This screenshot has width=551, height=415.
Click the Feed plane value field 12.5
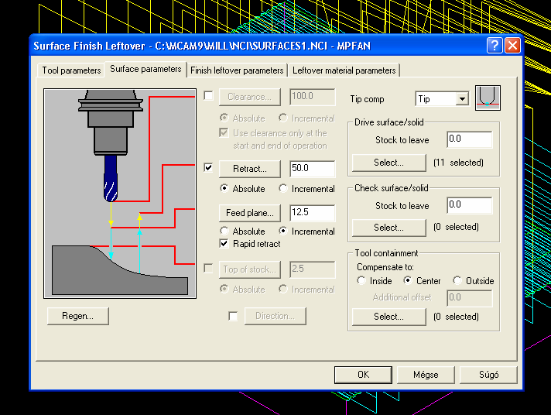tap(313, 213)
